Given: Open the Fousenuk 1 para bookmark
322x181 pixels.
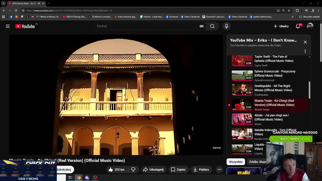Looking at the screenshot, I should [x=214, y=17].
